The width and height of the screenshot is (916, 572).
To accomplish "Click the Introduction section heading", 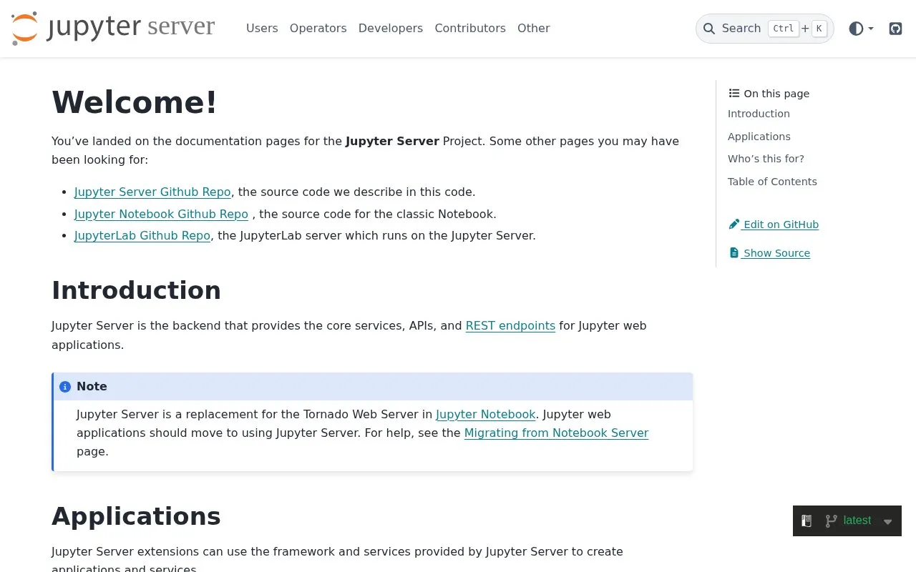I will 136,290.
